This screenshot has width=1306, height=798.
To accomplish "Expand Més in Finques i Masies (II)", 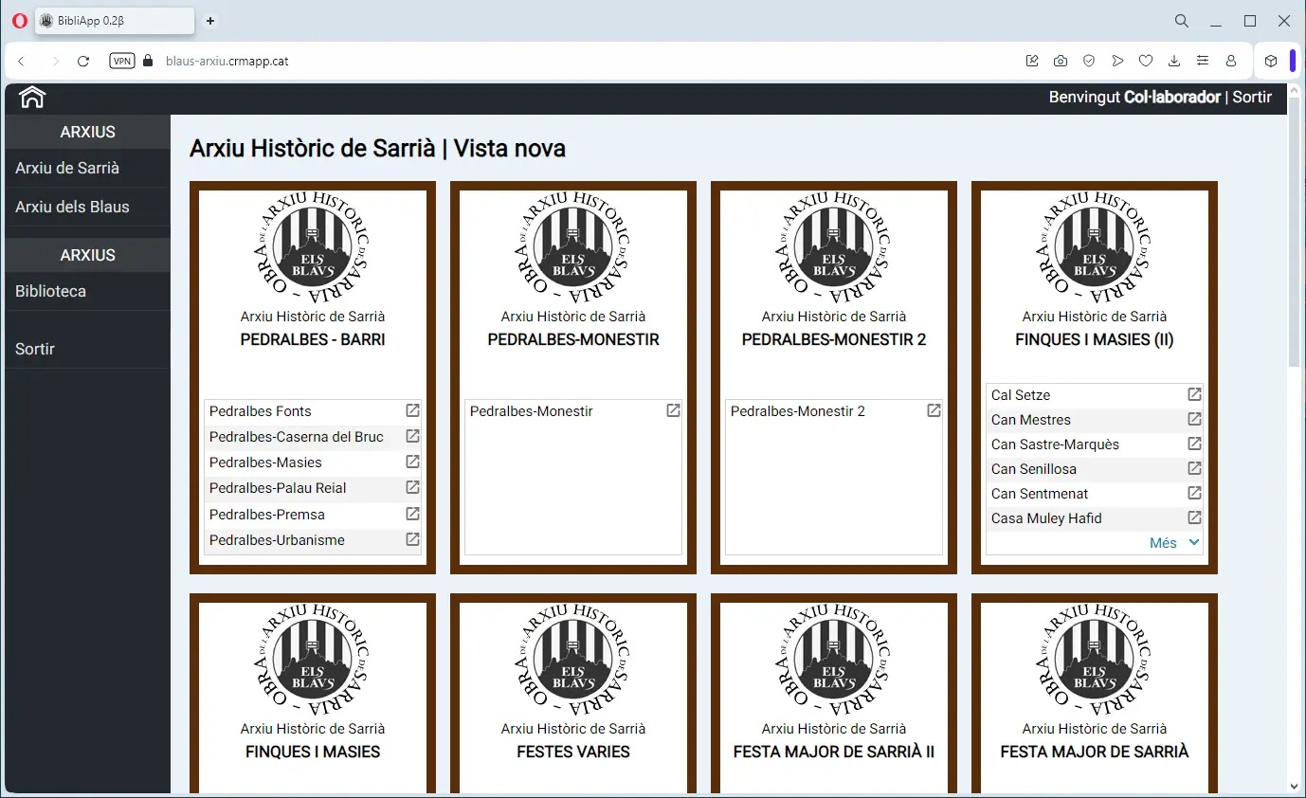I will click(x=1174, y=543).
